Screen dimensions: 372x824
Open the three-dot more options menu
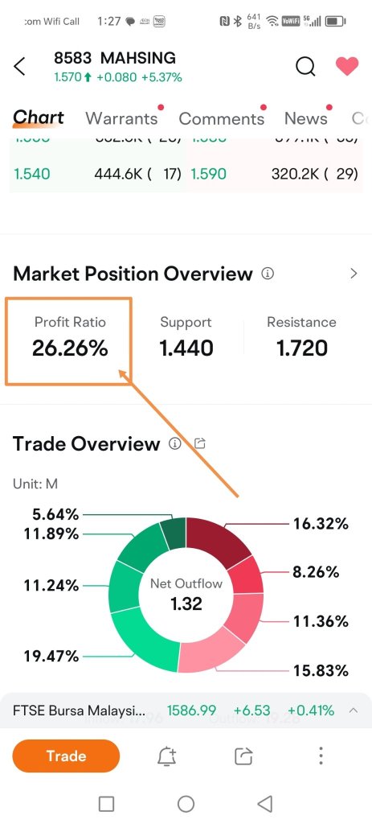coord(321,756)
